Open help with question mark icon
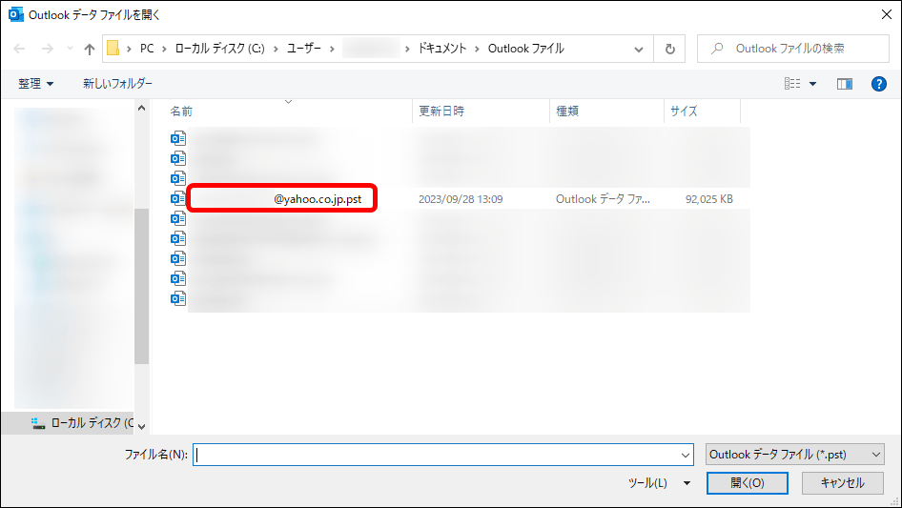The height and width of the screenshot is (508, 902). pyautogui.click(x=878, y=84)
